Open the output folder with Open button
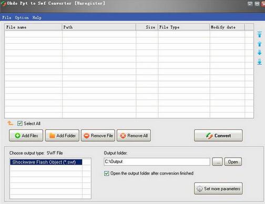Image resolution: width=265 pixels, height=204 pixels. pyautogui.click(x=233, y=161)
